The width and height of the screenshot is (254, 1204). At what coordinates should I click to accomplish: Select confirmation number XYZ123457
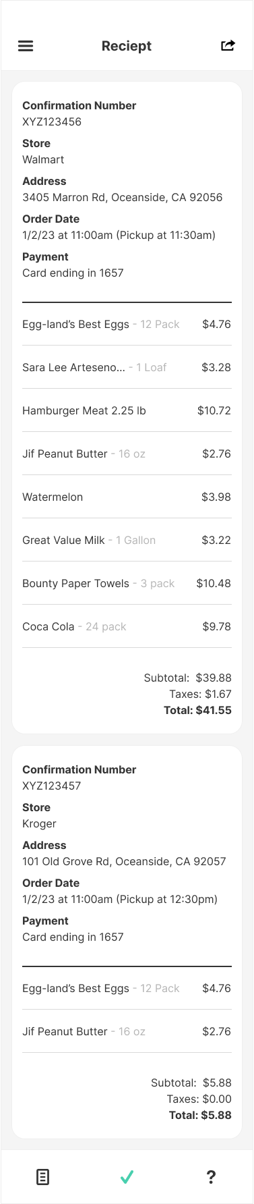click(52, 786)
